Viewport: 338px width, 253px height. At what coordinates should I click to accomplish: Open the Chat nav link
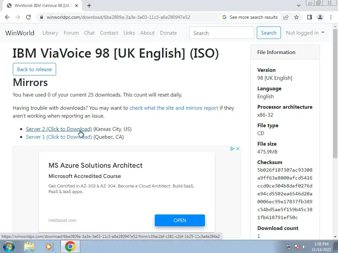pyautogui.click(x=89, y=33)
